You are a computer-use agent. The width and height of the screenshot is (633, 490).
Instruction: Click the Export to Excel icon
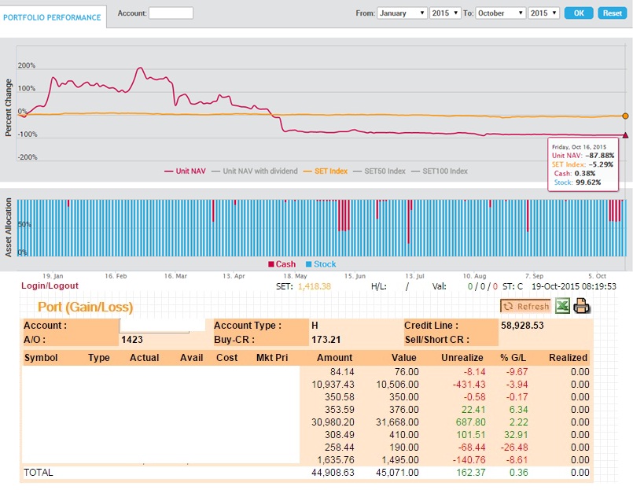pos(562,307)
